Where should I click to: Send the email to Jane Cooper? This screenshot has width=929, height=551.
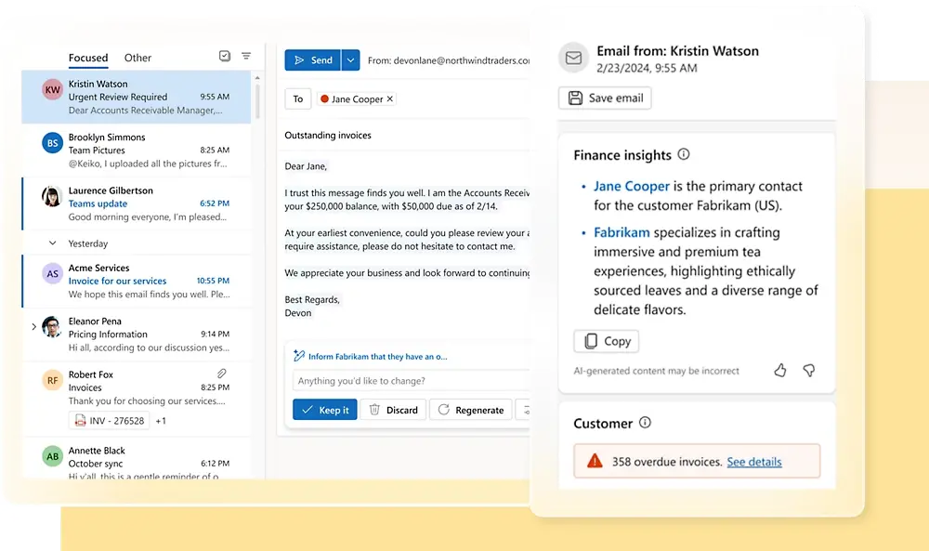313,59
